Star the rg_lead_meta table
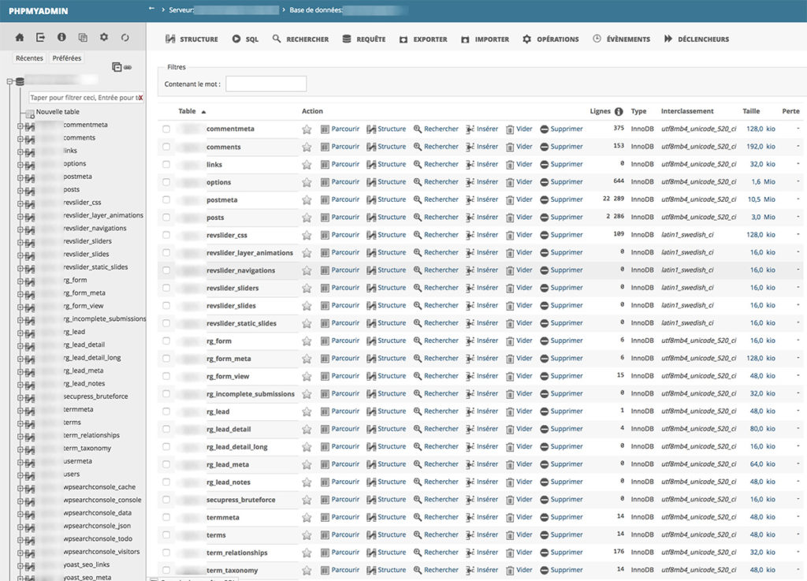This screenshot has width=807, height=581. point(307,464)
